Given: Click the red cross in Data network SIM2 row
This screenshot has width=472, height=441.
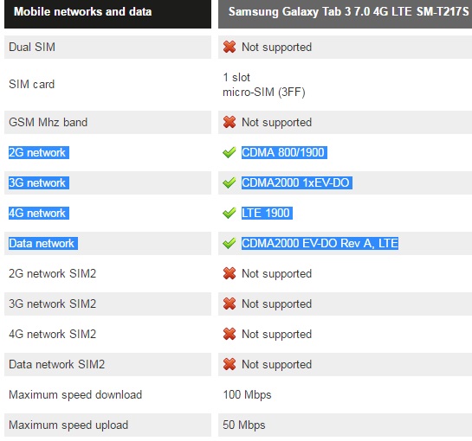Looking at the screenshot, I should 230,364.
